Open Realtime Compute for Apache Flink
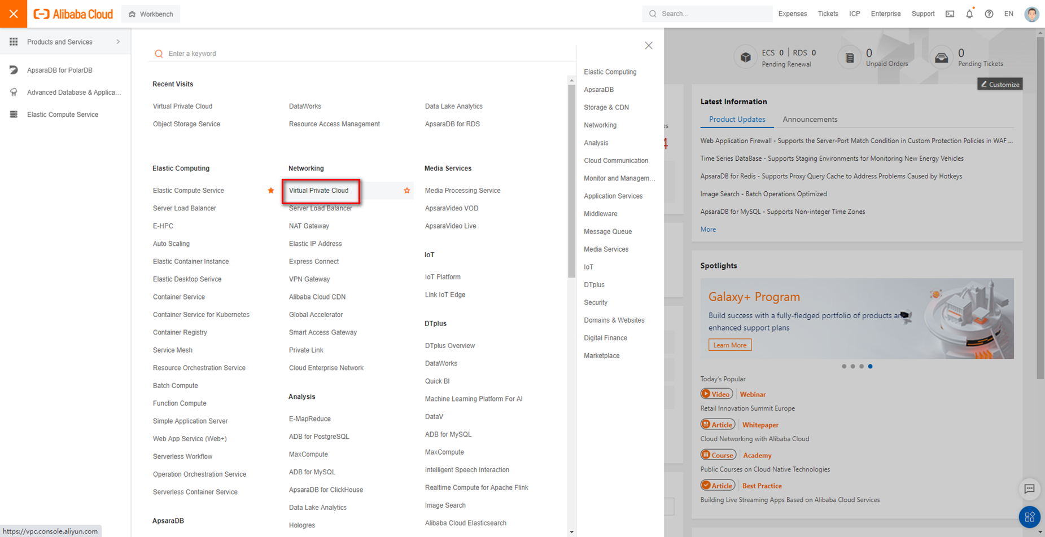1045x537 pixels. (x=476, y=488)
